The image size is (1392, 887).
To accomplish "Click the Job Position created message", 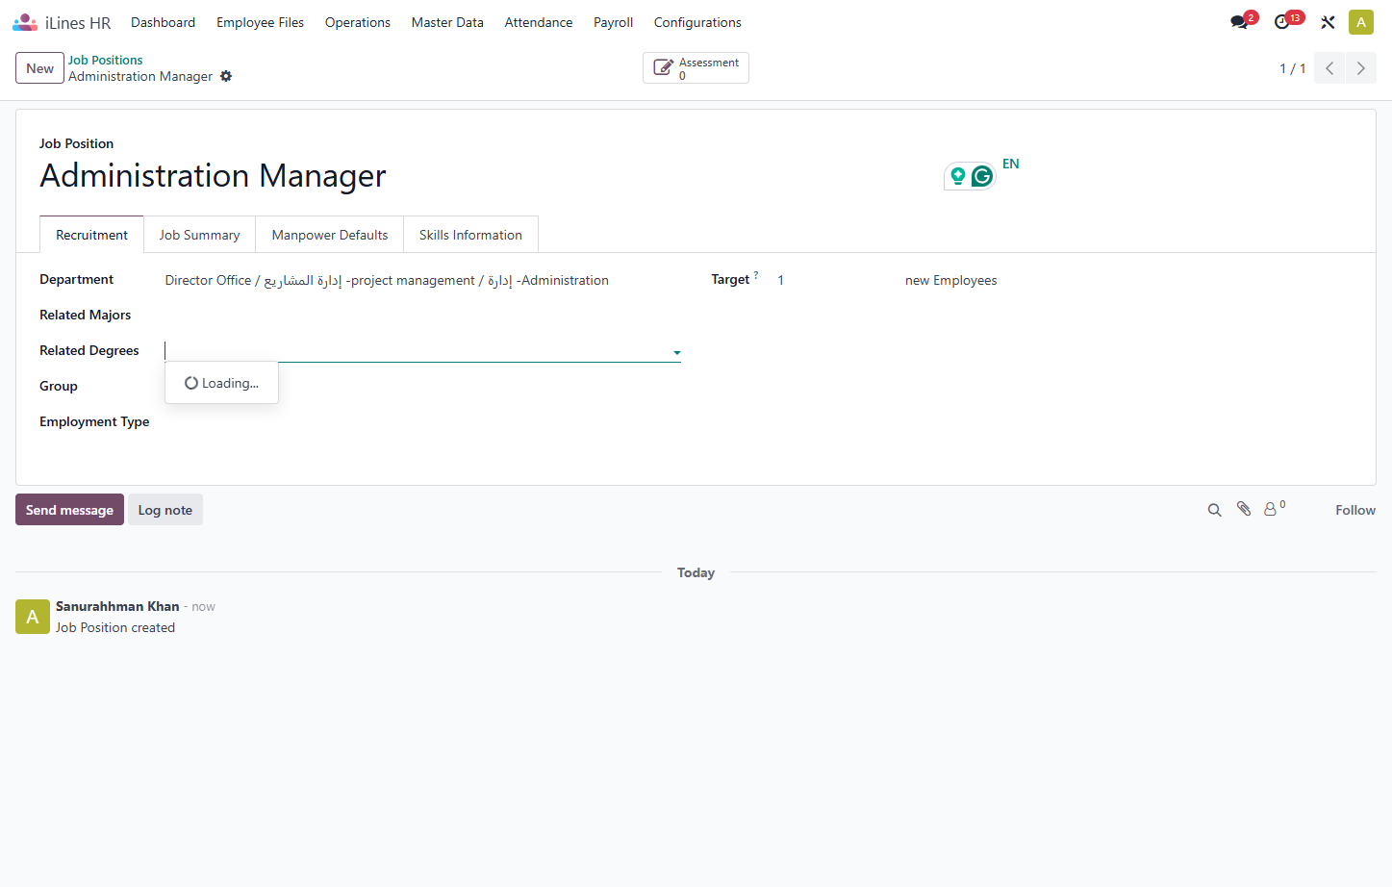I will (x=115, y=627).
